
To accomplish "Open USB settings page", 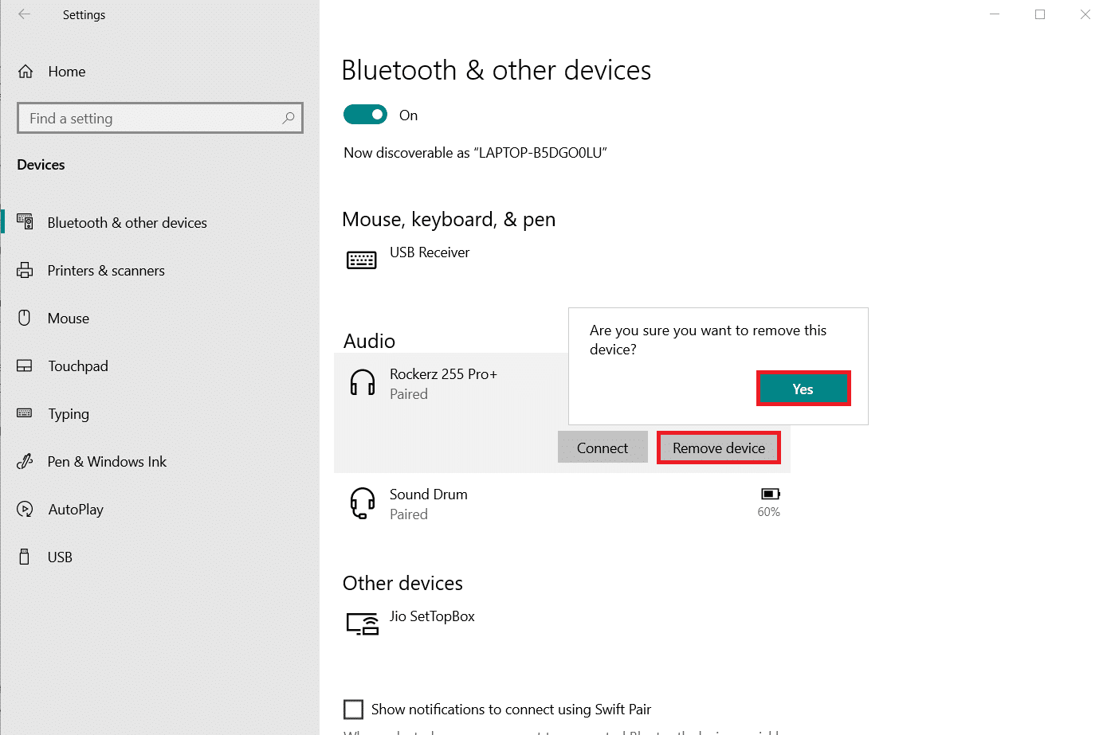I will [60, 557].
